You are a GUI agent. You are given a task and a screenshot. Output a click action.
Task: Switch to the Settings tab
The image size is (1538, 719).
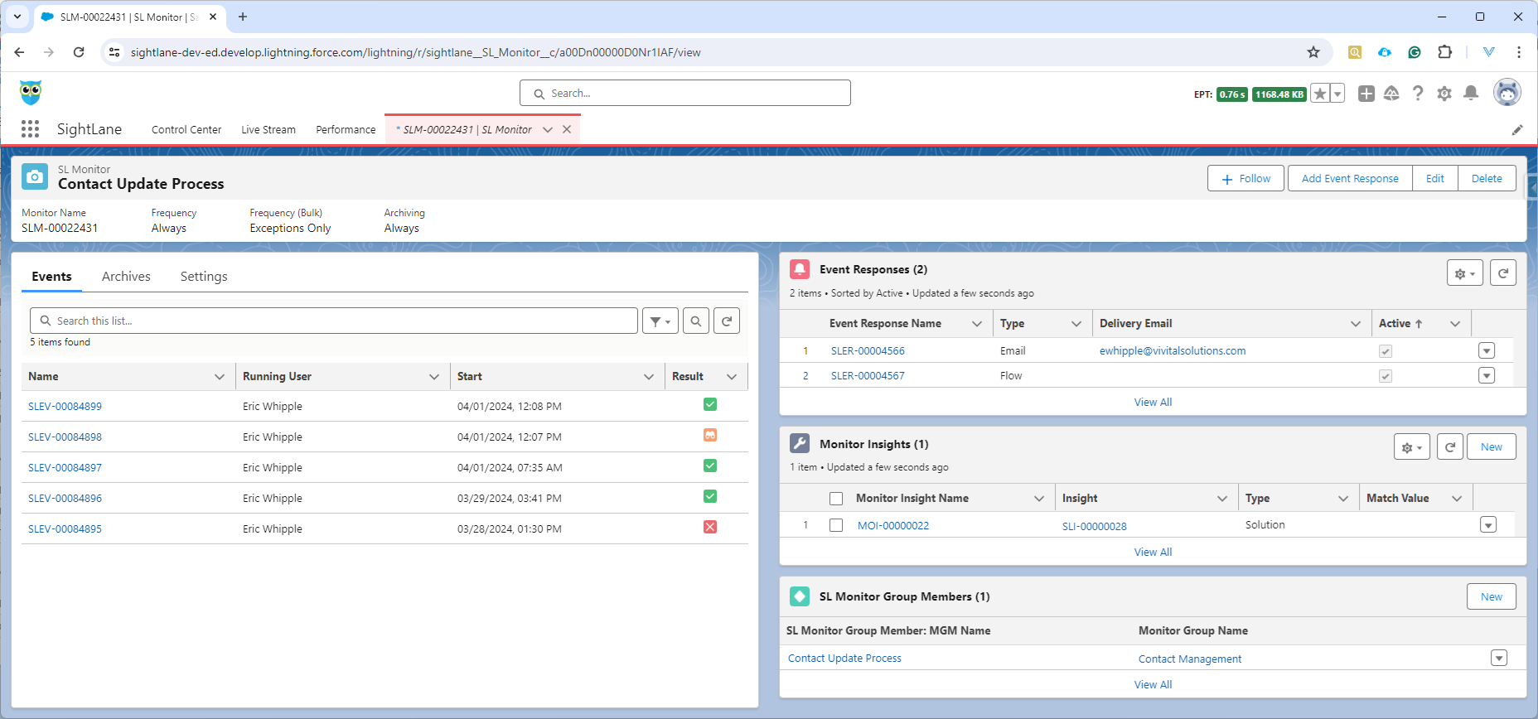[204, 277]
